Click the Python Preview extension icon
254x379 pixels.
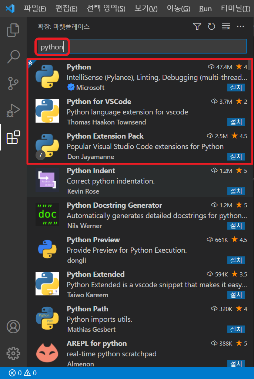click(47, 249)
